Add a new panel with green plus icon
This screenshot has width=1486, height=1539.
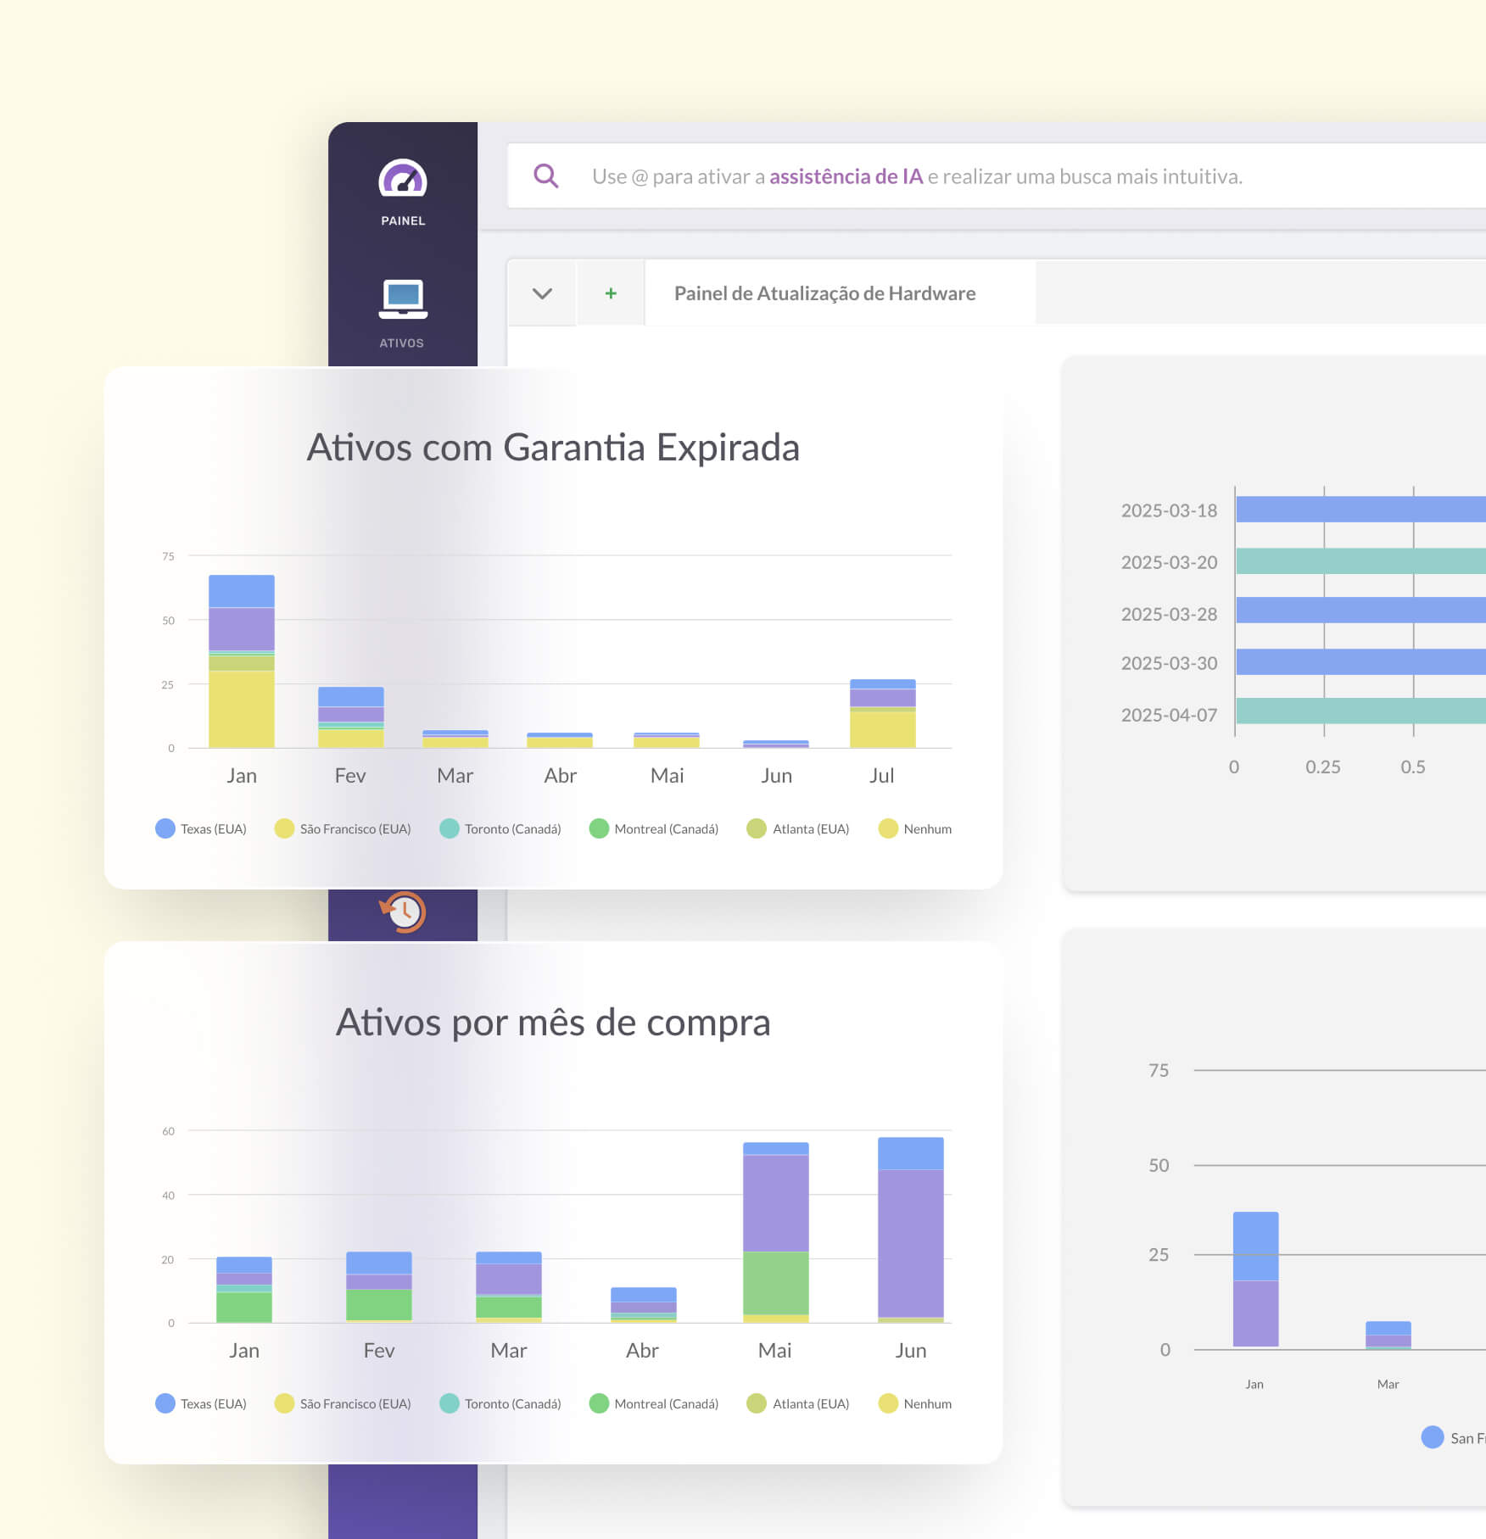pyautogui.click(x=610, y=293)
